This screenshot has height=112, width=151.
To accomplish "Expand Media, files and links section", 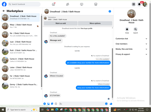I will point(131,49).
